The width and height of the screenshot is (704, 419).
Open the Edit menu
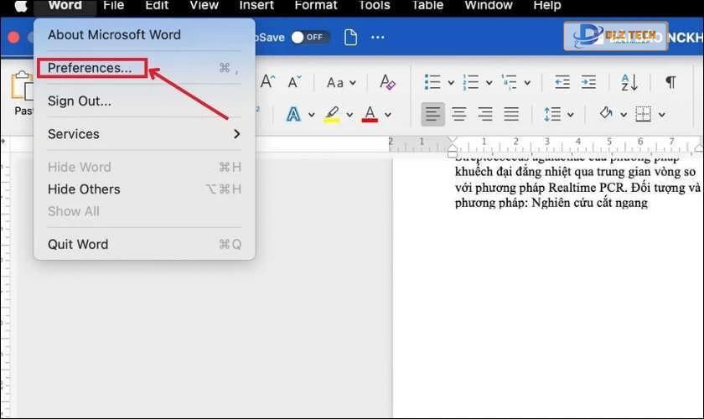(x=157, y=5)
